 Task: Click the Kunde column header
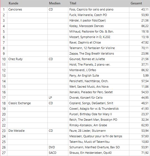click(27, 3)
